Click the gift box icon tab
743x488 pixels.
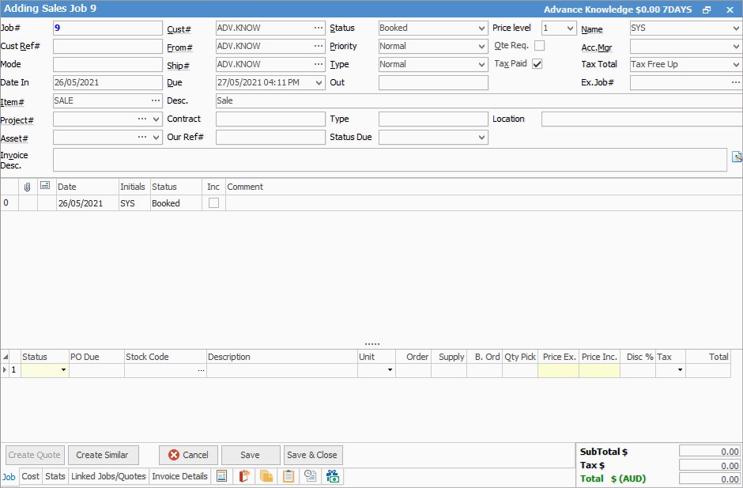[333, 476]
